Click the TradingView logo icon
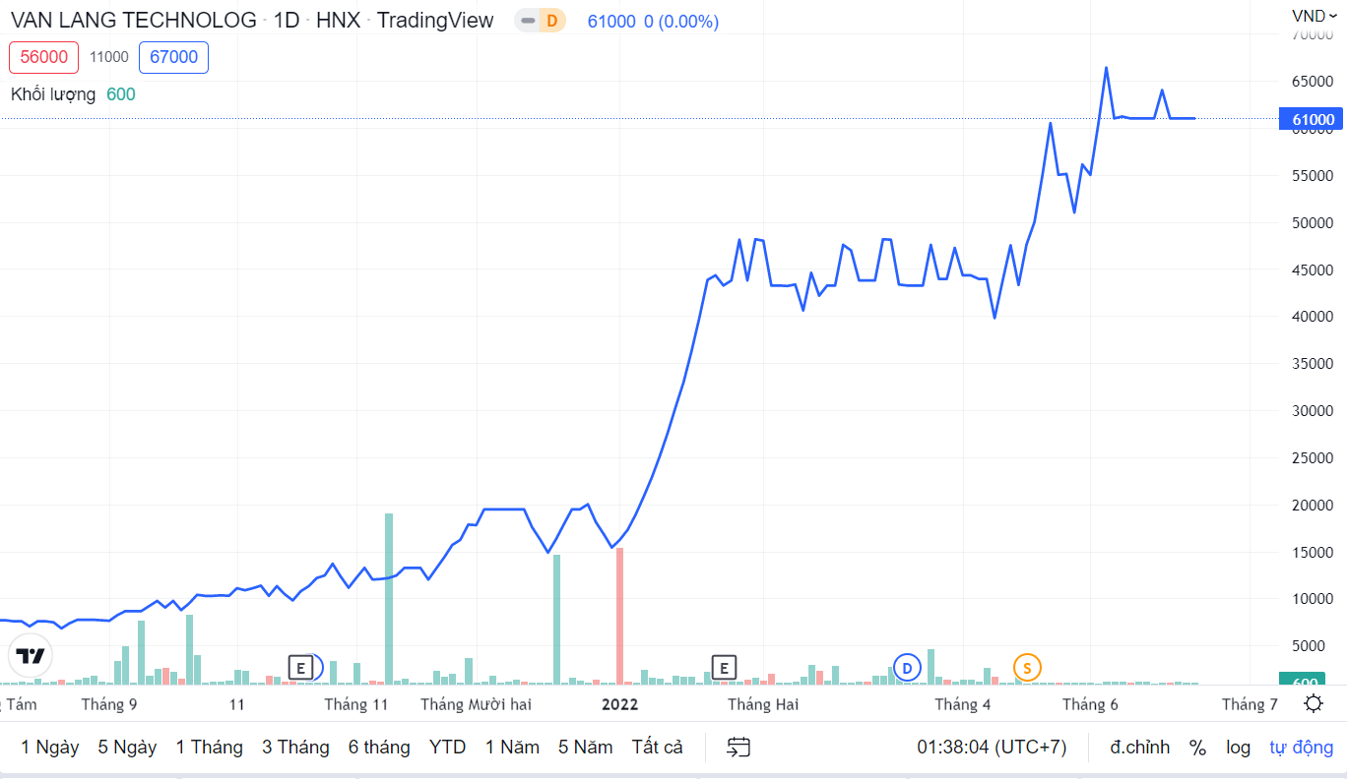 (32, 656)
